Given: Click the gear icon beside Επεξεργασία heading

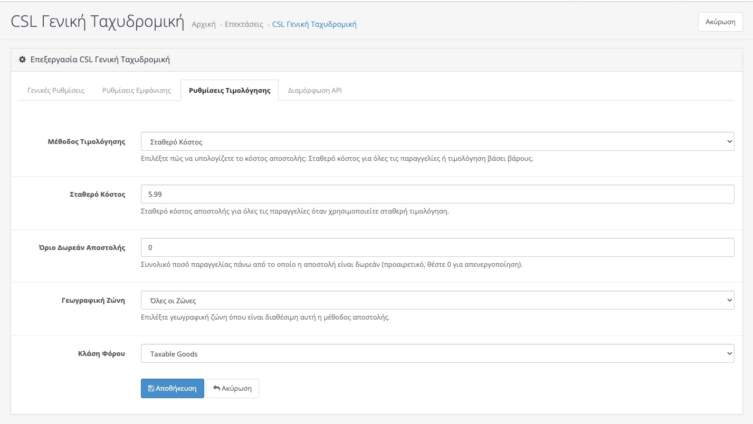Looking at the screenshot, I should coord(22,60).
